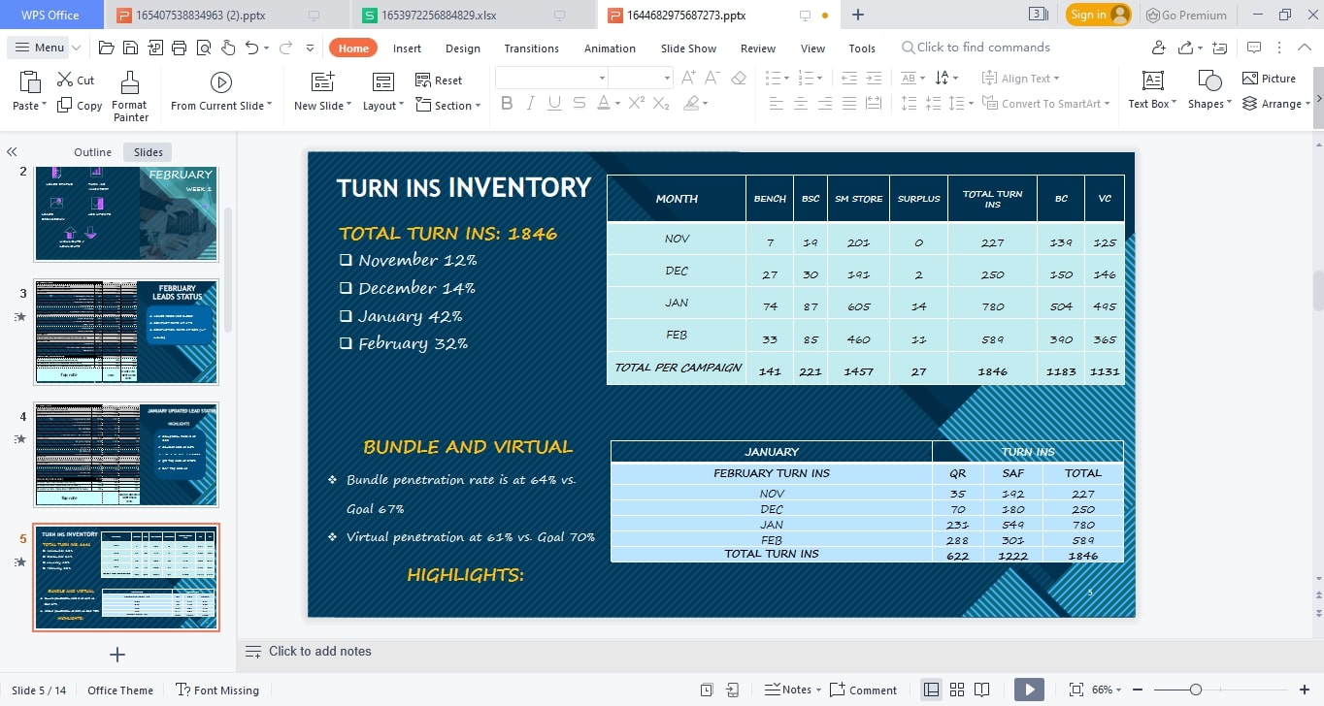The height and width of the screenshot is (706, 1324).
Task: Toggle Bold text formatting
Action: tap(507, 104)
